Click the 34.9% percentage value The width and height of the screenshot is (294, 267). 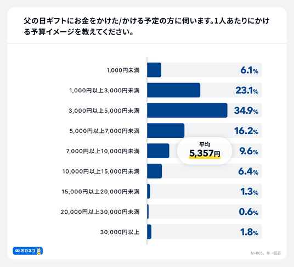click(246, 110)
